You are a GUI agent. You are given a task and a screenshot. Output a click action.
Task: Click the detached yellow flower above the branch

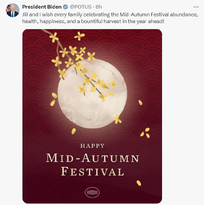80,36
